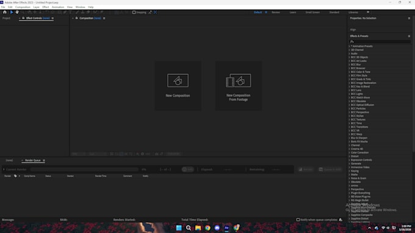Image resolution: width=415 pixels, height=233 pixels.
Task: Click the Current Render progress bar
Action: 84,169
